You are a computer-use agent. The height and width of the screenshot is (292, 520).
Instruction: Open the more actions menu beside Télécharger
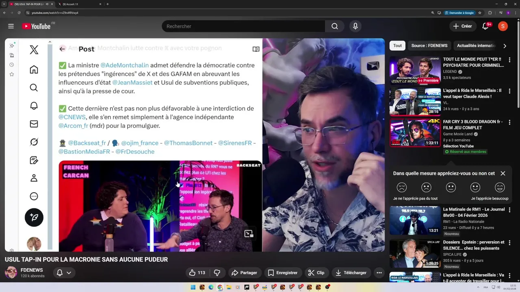379,273
